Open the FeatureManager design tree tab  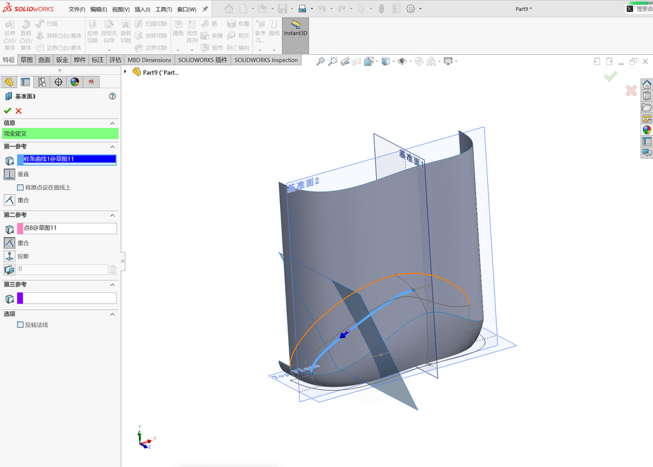(x=9, y=82)
